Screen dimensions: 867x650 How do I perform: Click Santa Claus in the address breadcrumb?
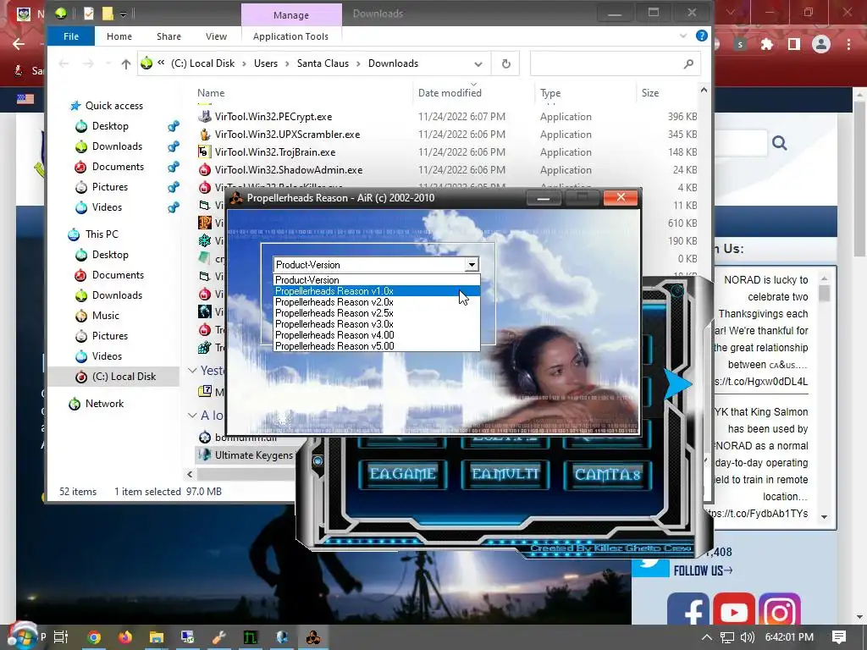tap(323, 63)
